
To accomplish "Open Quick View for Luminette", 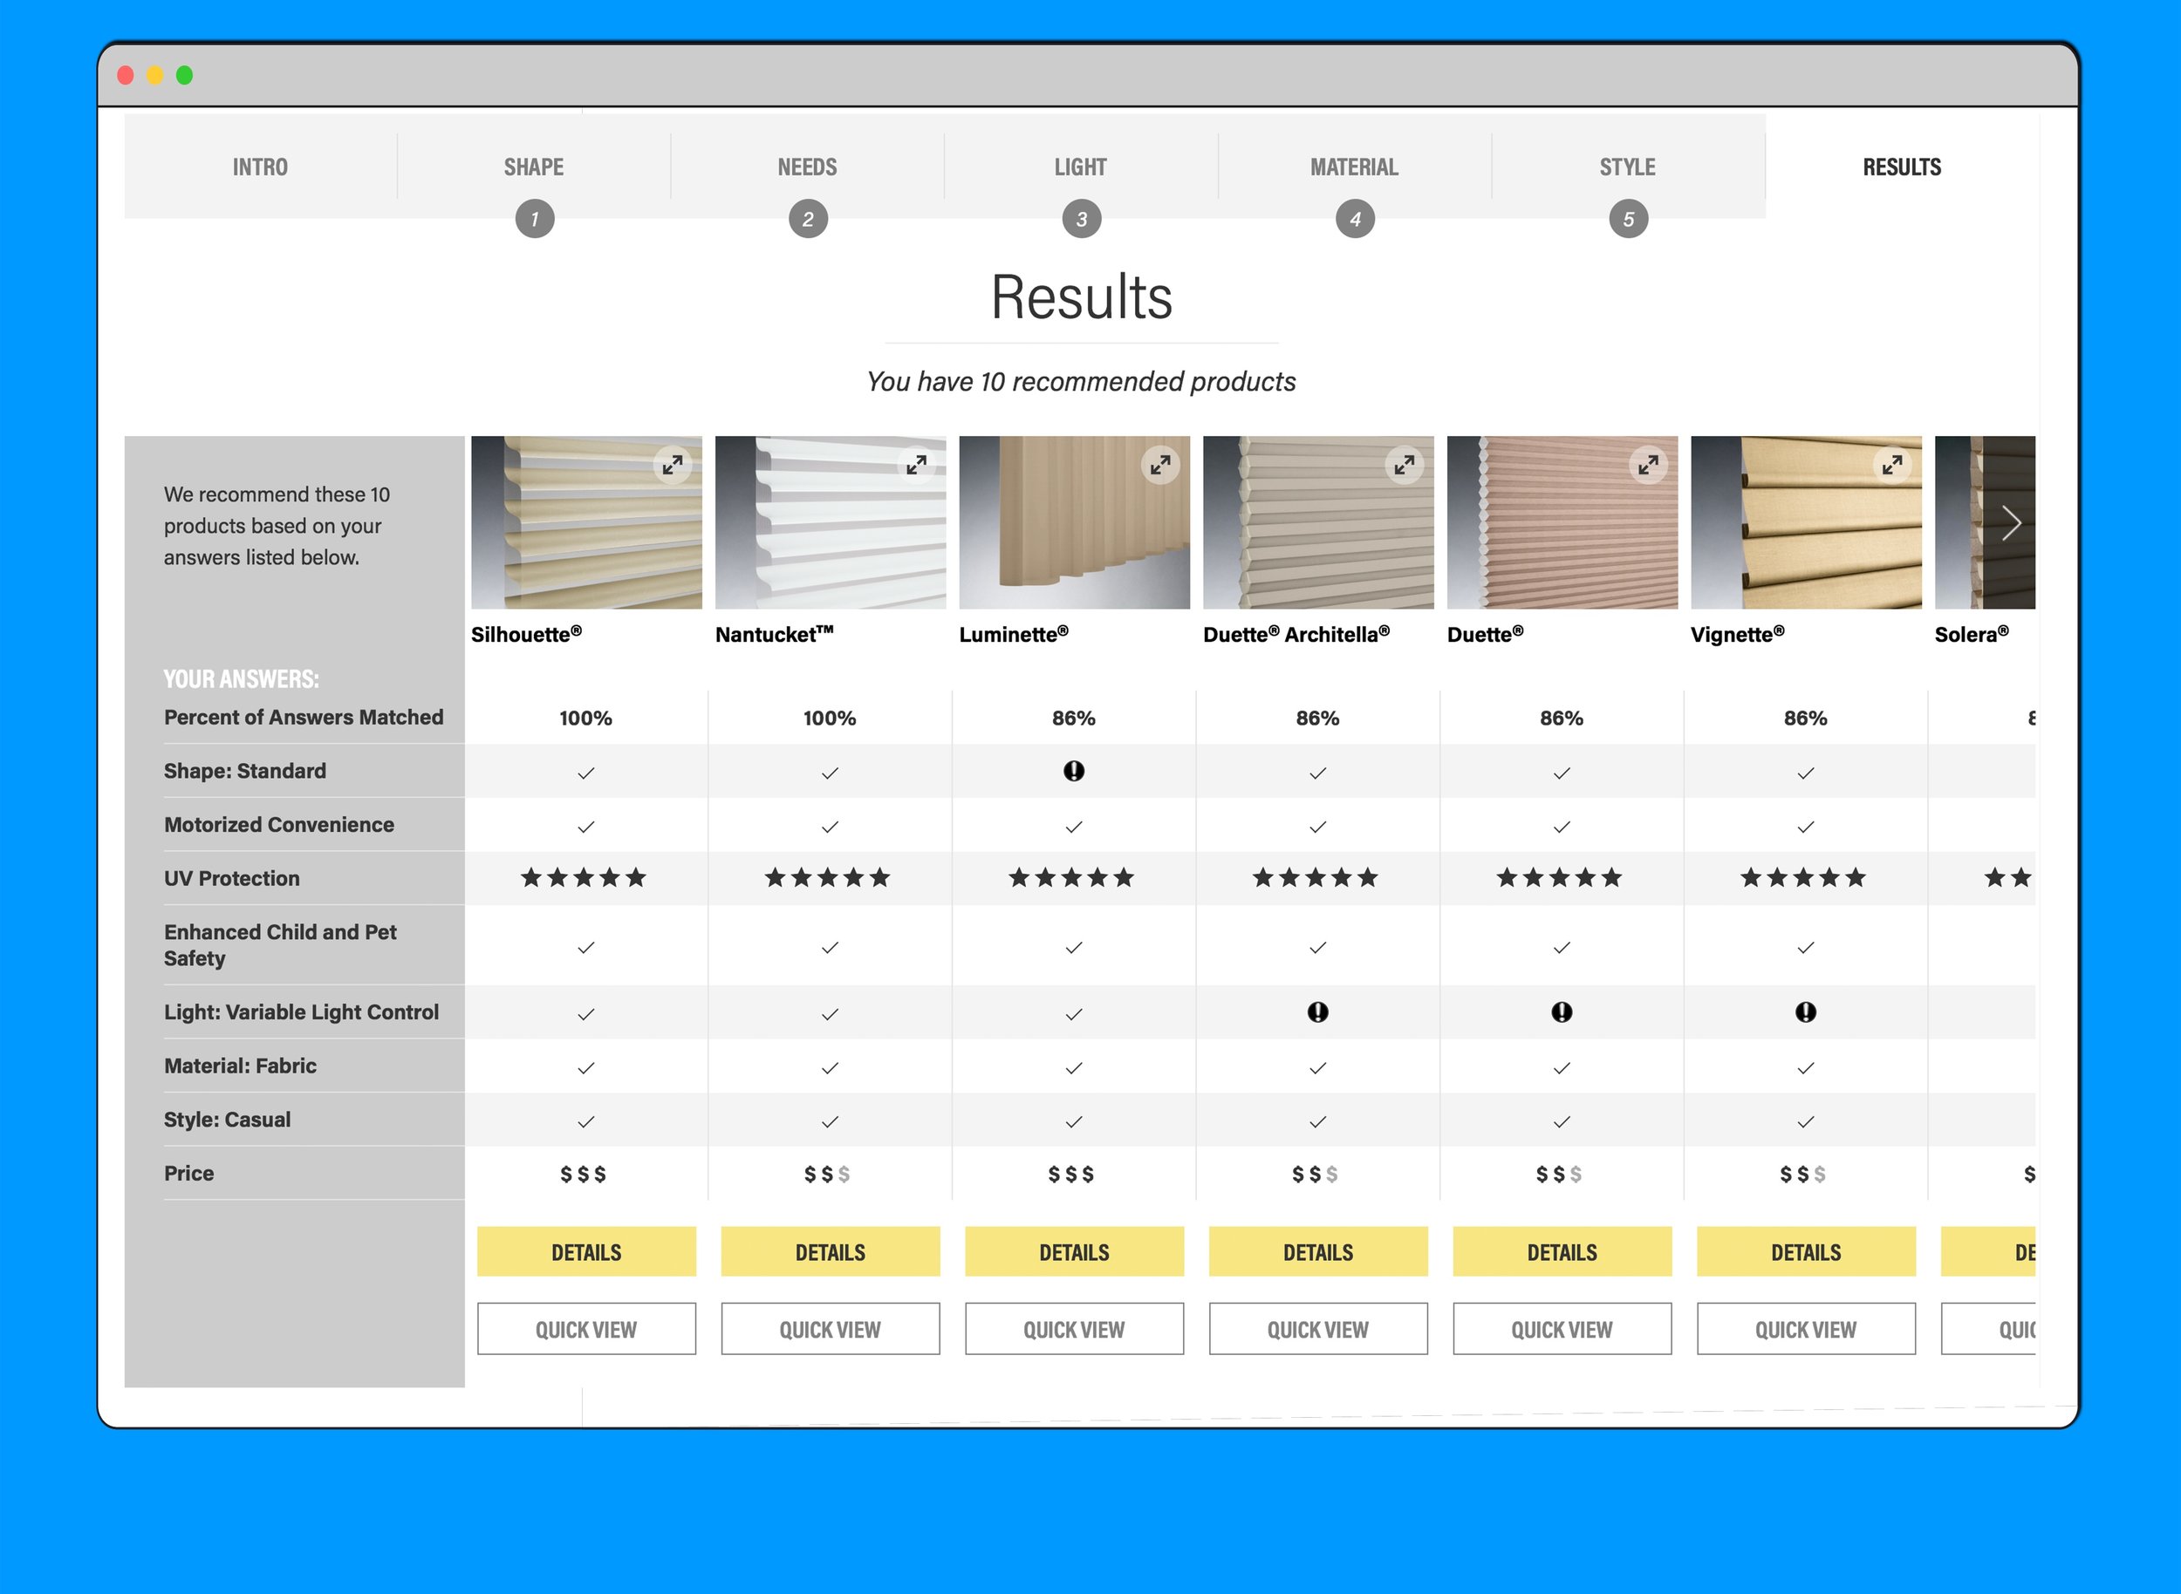I will 1075,1330.
